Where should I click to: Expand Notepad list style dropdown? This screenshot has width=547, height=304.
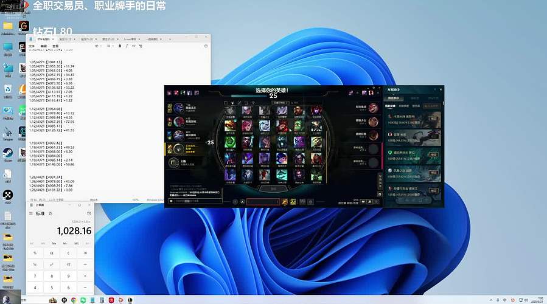point(110,46)
